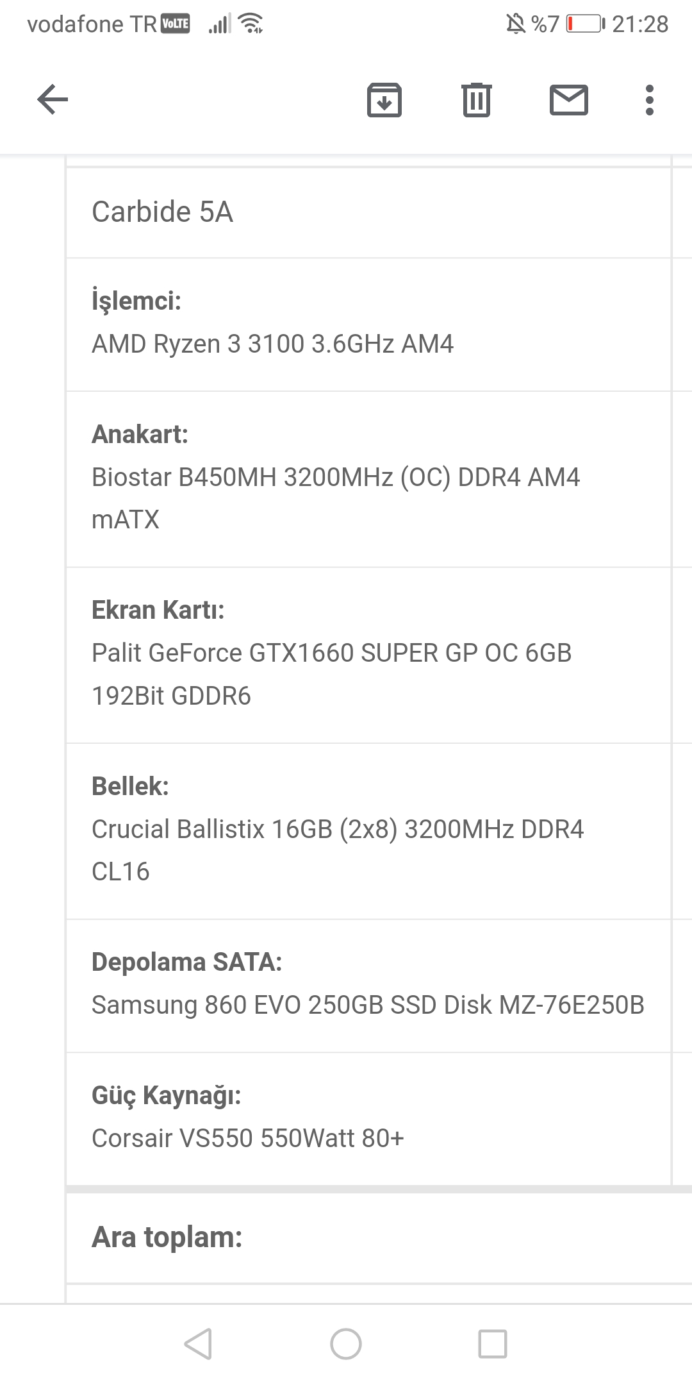The height and width of the screenshot is (1385, 692).
Task: Open the three-dot overflow menu
Action: (650, 100)
